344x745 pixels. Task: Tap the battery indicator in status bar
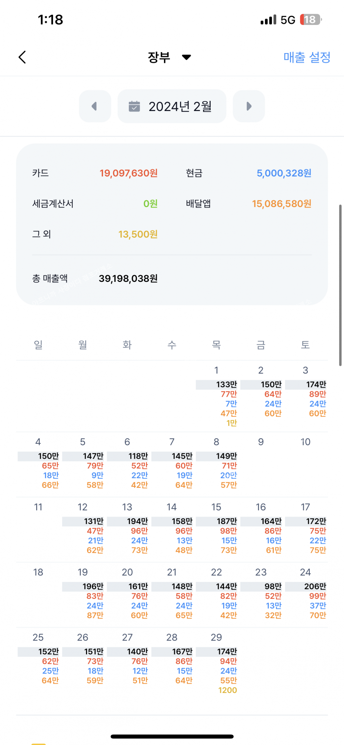pos(311,20)
